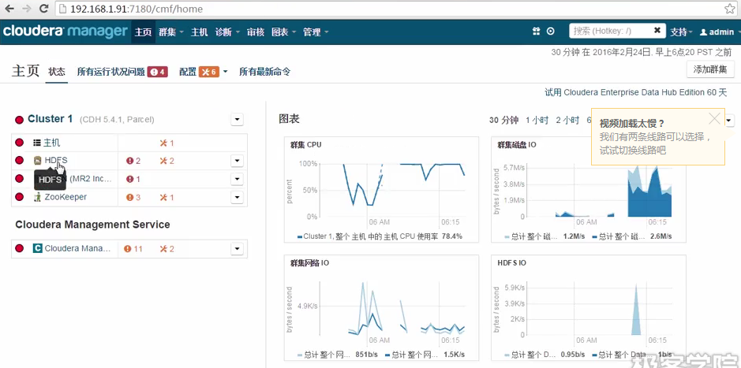
Task: Go to 主页 home nav item
Action: [143, 32]
